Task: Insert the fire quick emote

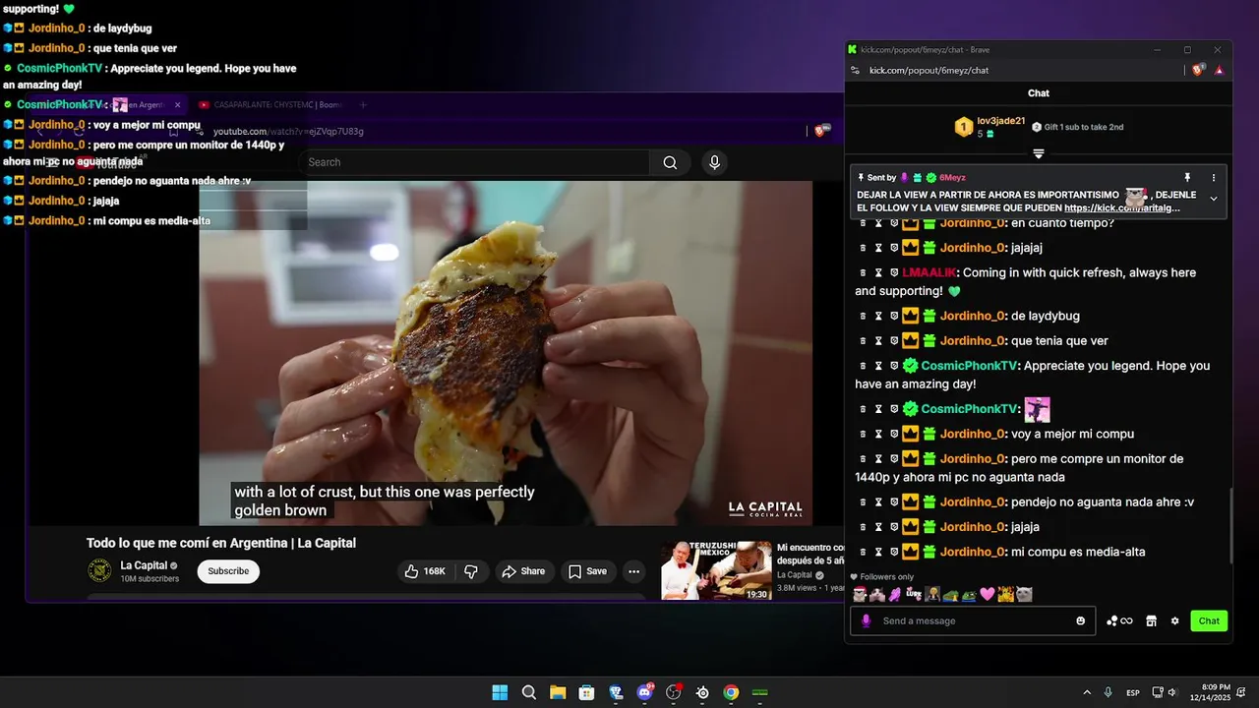Action: pos(1006,594)
